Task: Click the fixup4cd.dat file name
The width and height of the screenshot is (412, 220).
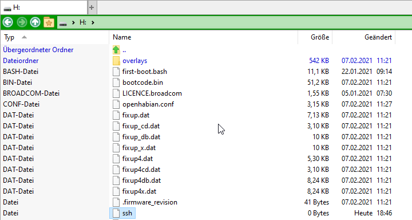Action: click(141, 170)
